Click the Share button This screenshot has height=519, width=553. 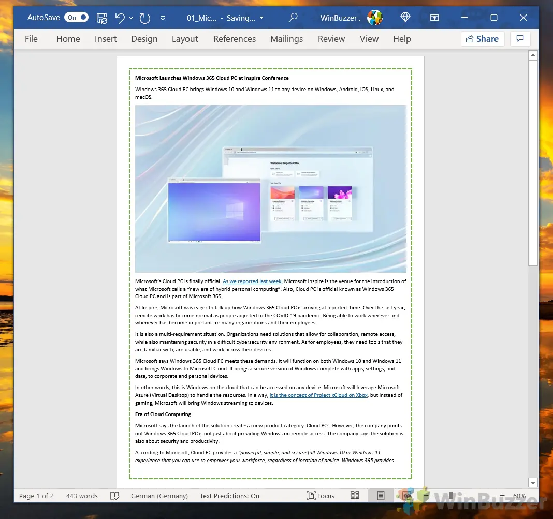483,39
